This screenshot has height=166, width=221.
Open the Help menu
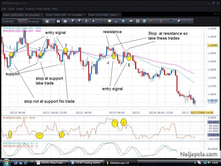tap(55, 9)
